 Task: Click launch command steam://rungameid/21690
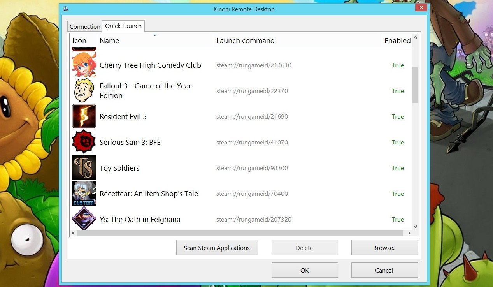[x=252, y=117]
